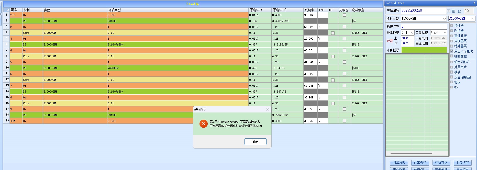Click the 2116+7628H cell in row 6
The height and width of the screenshot is (170, 477).
[178, 44]
